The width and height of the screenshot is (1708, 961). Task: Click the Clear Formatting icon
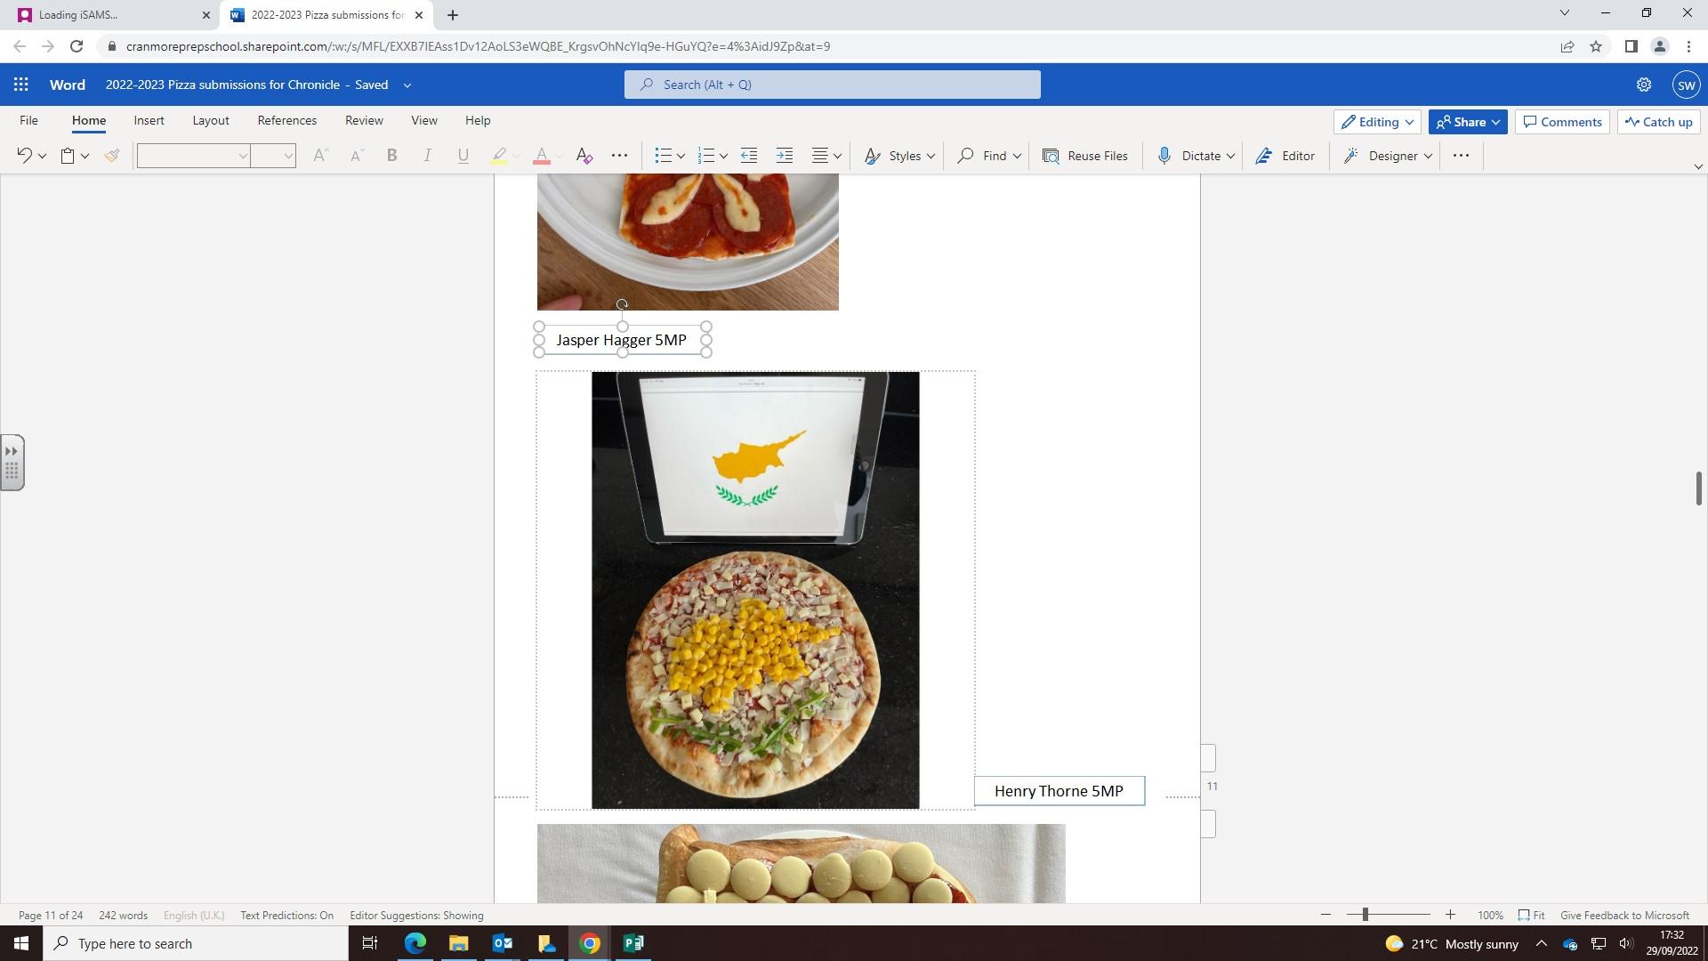(x=584, y=156)
